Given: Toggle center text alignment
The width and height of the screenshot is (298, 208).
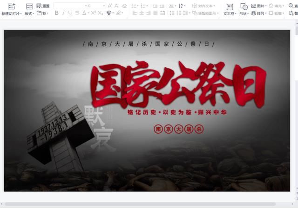Looking at the screenshot, I should pyautogui.click(x=142, y=13).
